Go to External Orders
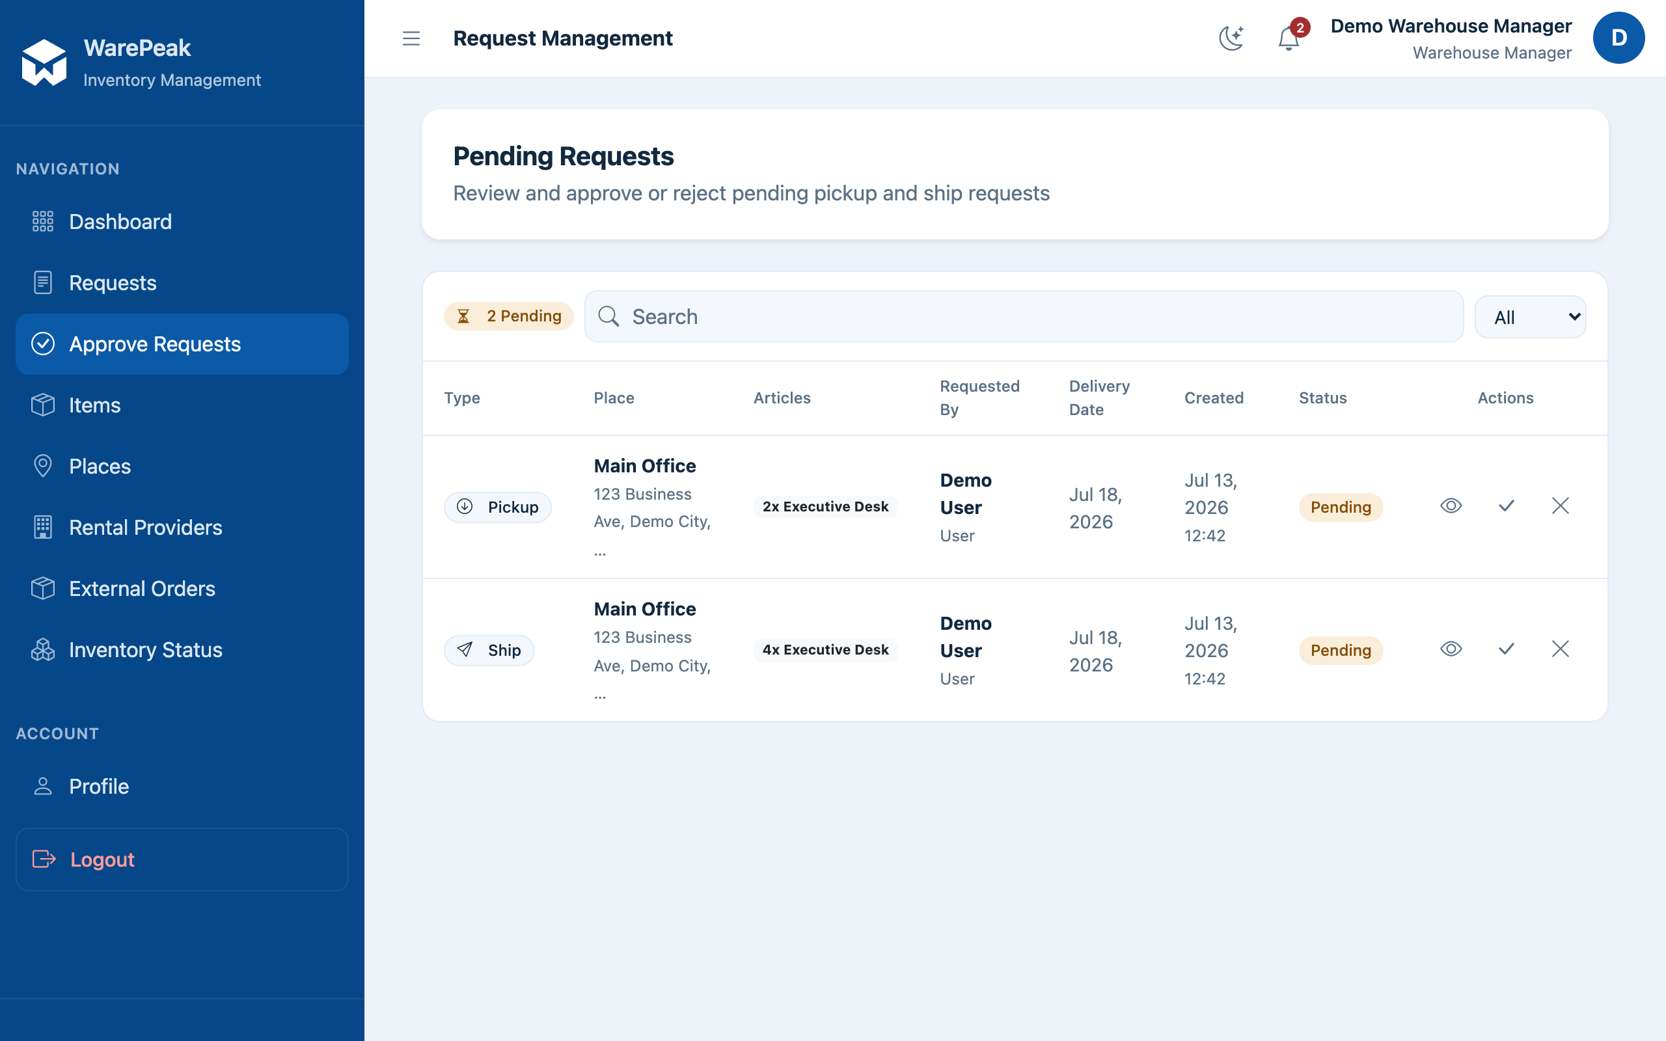Image resolution: width=1666 pixels, height=1041 pixels. click(x=182, y=589)
